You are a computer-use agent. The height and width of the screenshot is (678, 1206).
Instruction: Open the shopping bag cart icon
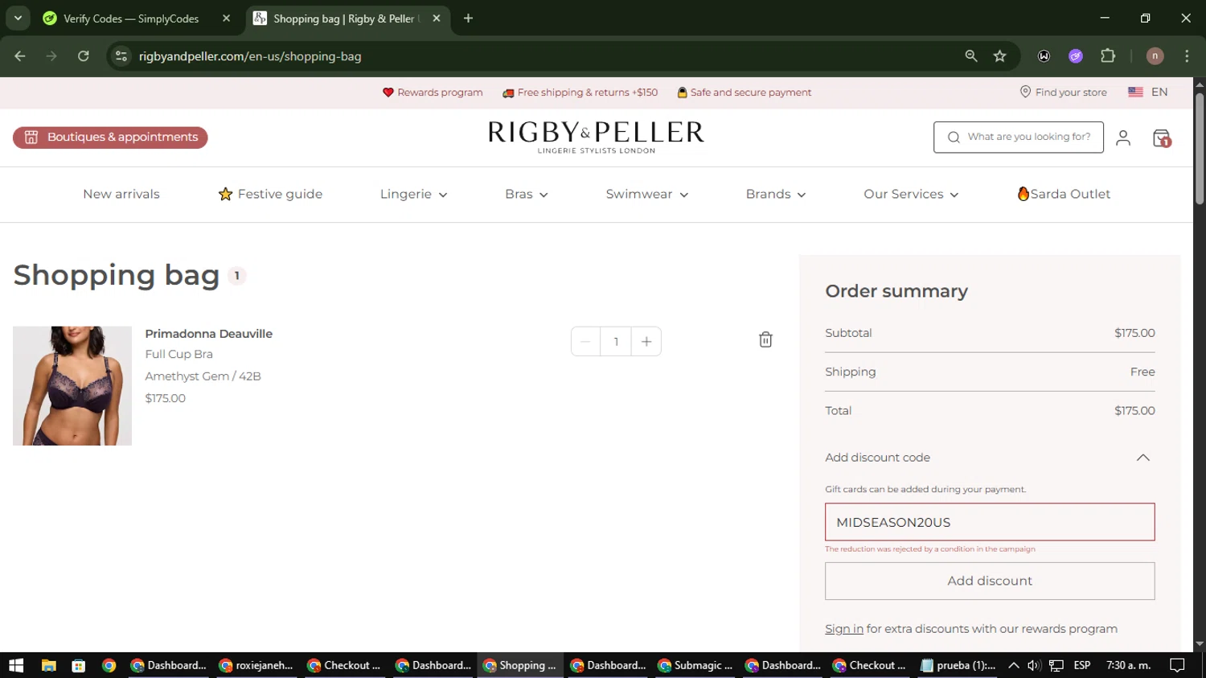point(1161,138)
